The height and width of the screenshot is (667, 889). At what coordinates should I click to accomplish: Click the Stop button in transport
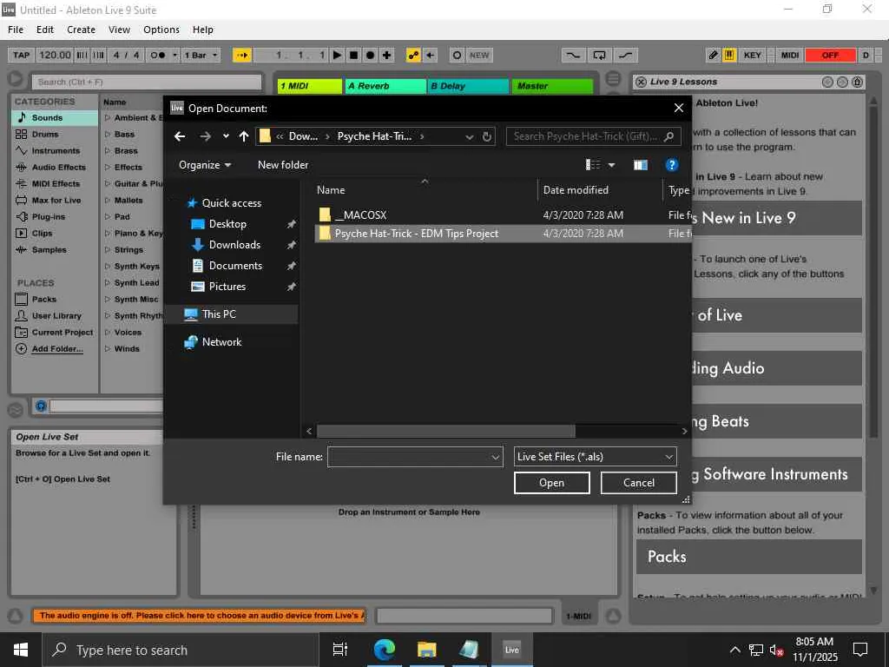coord(354,55)
